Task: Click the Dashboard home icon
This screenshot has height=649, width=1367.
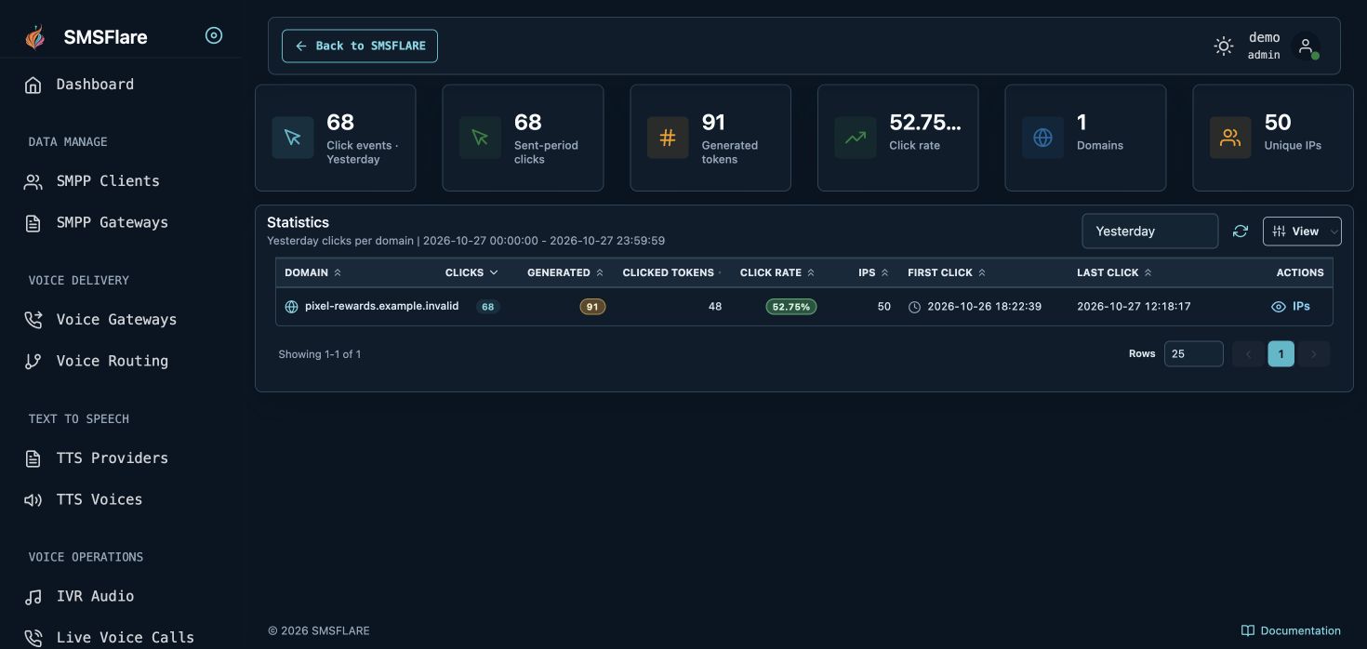Action: (33, 86)
